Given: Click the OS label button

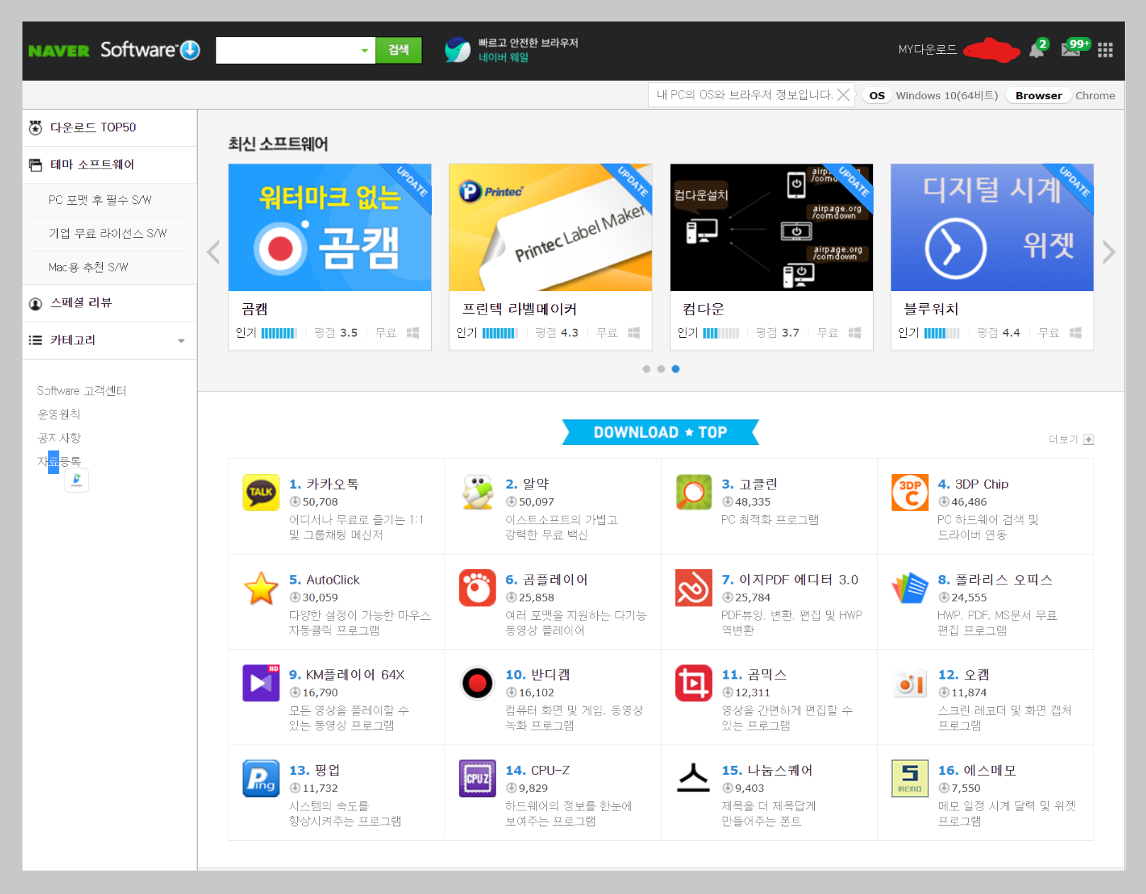Looking at the screenshot, I should click(x=877, y=96).
